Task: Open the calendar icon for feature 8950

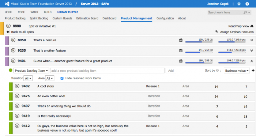Action: 181,40
